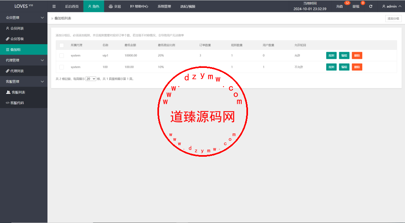Viewport: 405px width, 223px height.
Task: Click the 不允许 cell
Action: (299, 67)
